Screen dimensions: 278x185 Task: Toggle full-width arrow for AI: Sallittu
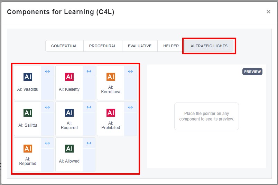point(47,107)
